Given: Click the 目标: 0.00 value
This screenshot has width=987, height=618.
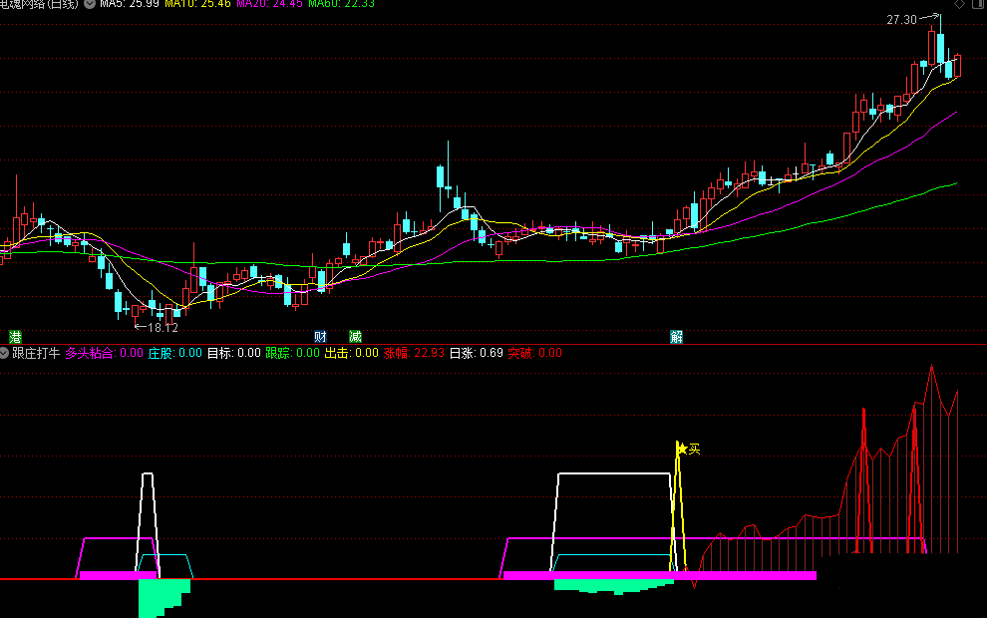Looking at the screenshot, I should click(234, 353).
